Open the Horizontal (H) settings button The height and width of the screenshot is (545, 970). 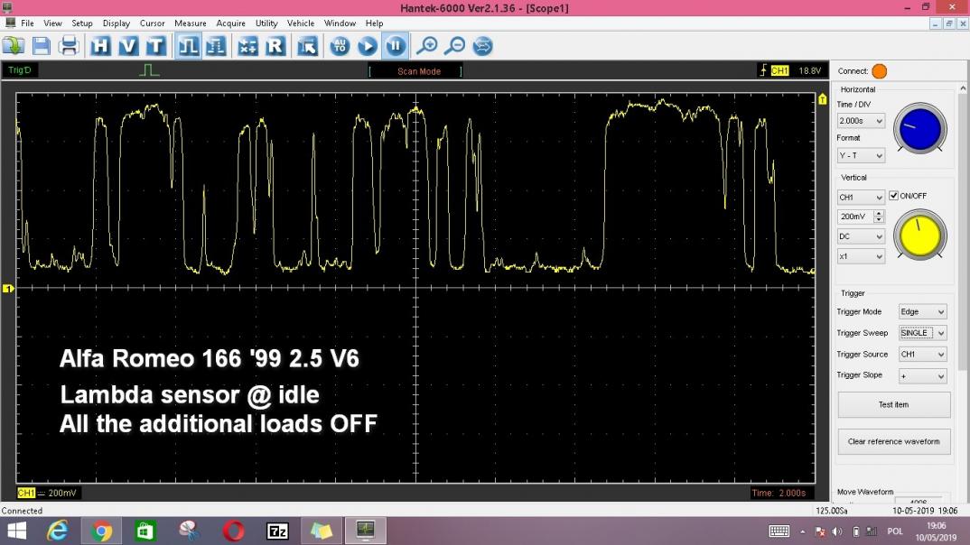click(x=100, y=46)
